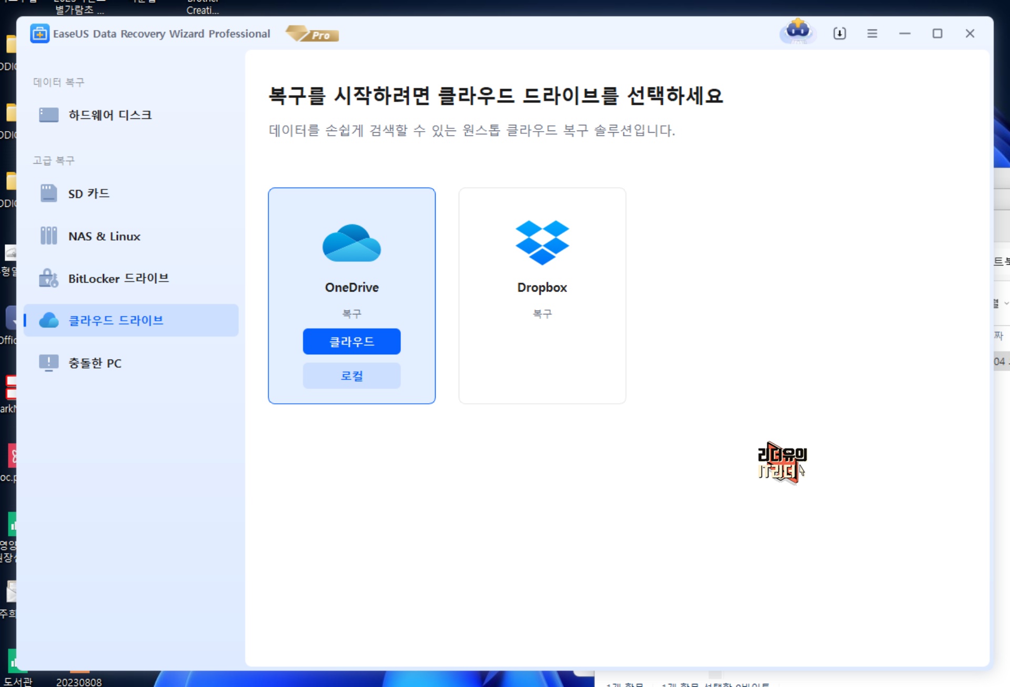
Task: Click the OneDrive cloud logo
Action: coord(351,243)
